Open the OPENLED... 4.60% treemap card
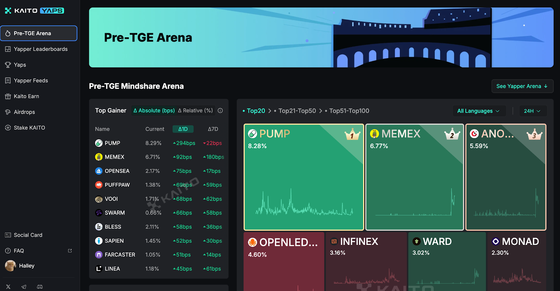This screenshot has width=560, height=291. click(284, 262)
